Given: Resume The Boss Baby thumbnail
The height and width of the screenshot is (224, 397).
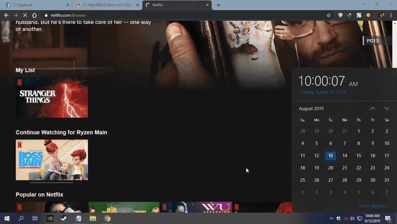Looking at the screenshot, I should point(52,160).
